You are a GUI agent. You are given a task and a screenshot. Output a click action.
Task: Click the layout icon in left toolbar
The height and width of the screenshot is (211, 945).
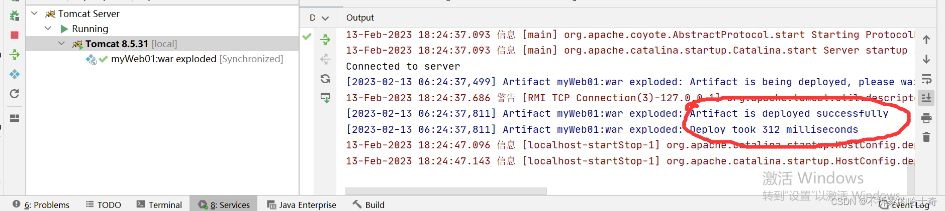[15, 118]
